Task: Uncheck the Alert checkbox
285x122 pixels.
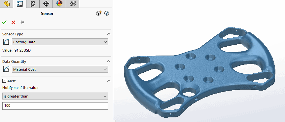Action: (4, 81)
